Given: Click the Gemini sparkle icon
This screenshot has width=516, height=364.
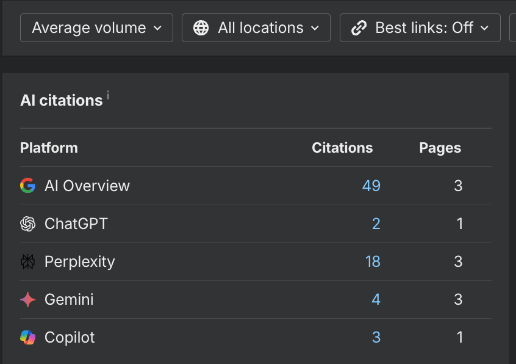Looking at the screenshot, I should point(27,299).
